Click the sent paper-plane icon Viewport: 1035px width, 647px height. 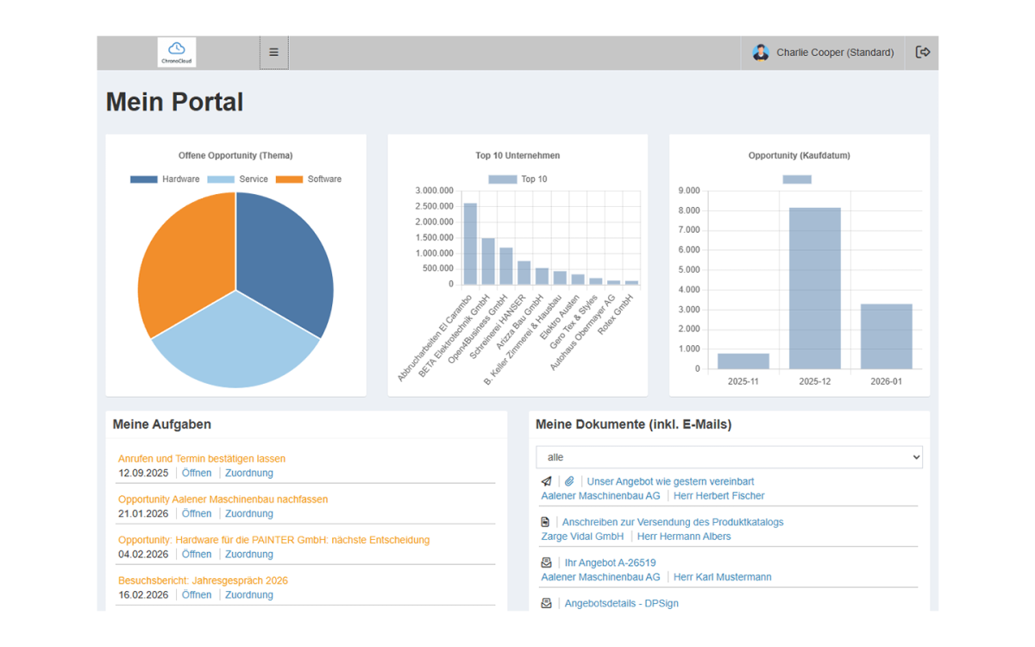[x=546, y=481]
